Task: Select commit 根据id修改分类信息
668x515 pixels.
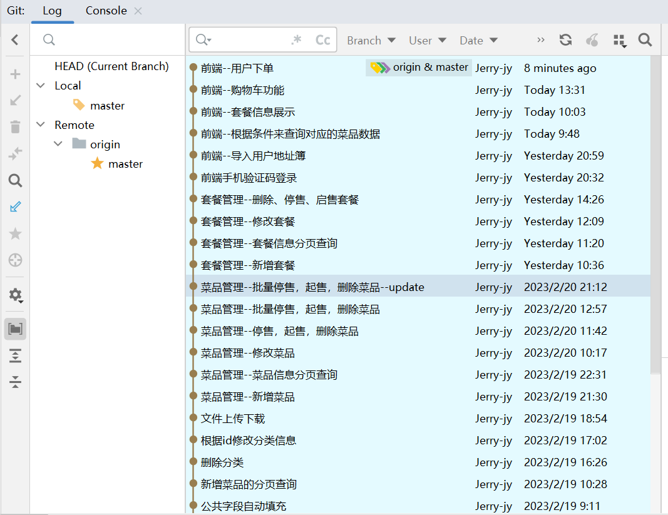Action: pyautogui.click(x=418, y=441)
